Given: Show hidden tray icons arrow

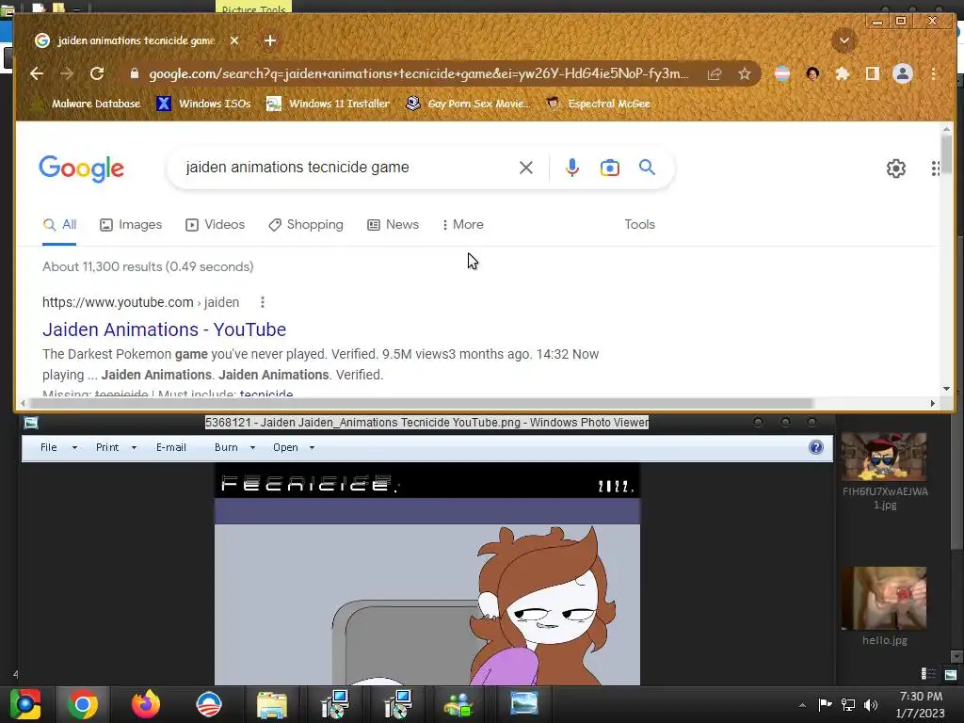Looking at the screenshot, I should click(802, 706).
